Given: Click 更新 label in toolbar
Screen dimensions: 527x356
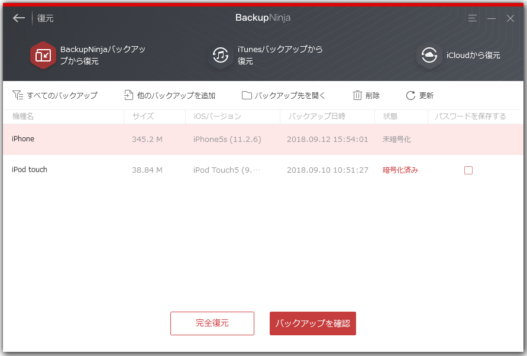Looking at the screenshot, I should [426, 95].
